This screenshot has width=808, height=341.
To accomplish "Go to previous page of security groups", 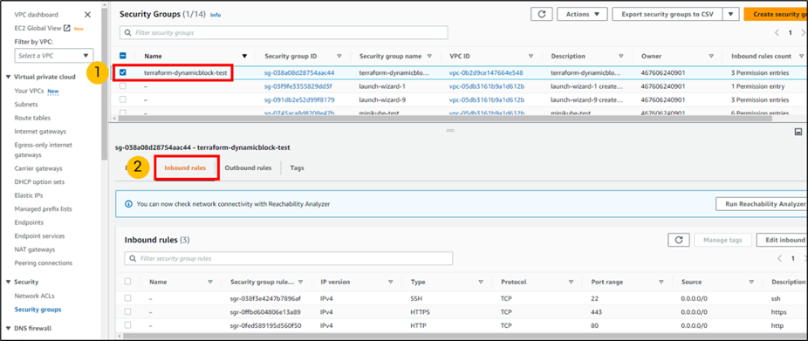I will [x=777, y=32].
